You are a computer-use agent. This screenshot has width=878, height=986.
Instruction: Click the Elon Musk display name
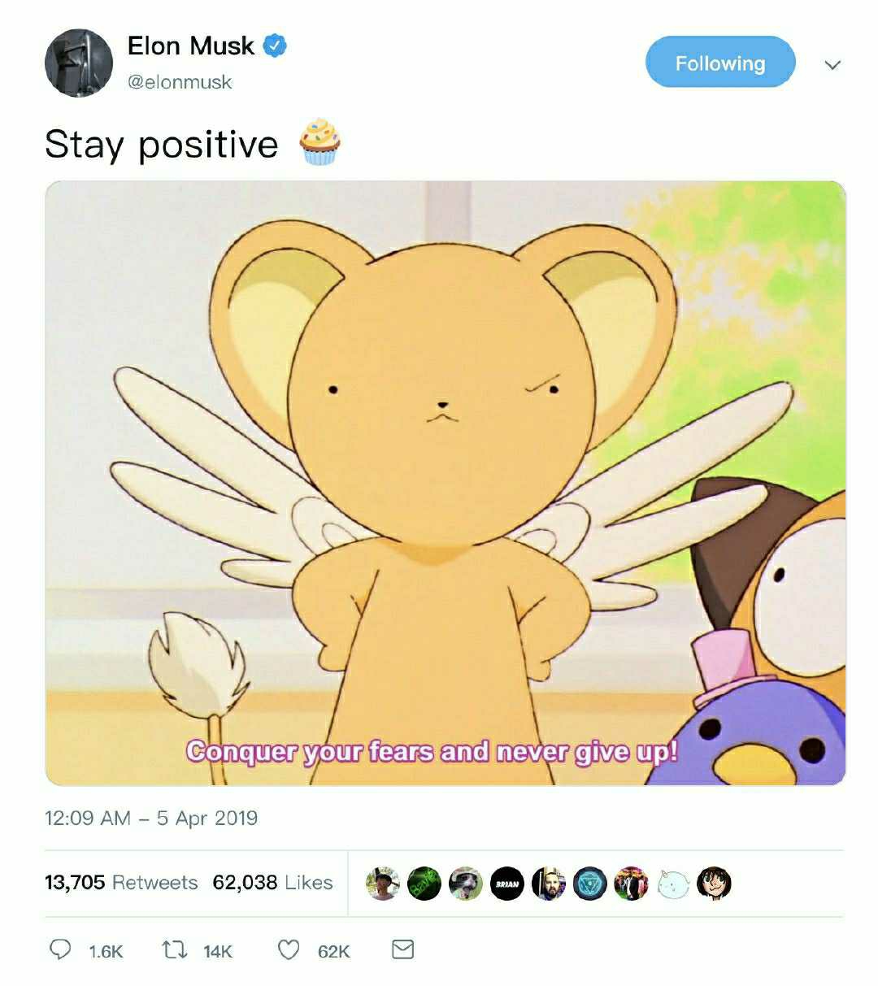pyautogui.click(x=191, y=46)
